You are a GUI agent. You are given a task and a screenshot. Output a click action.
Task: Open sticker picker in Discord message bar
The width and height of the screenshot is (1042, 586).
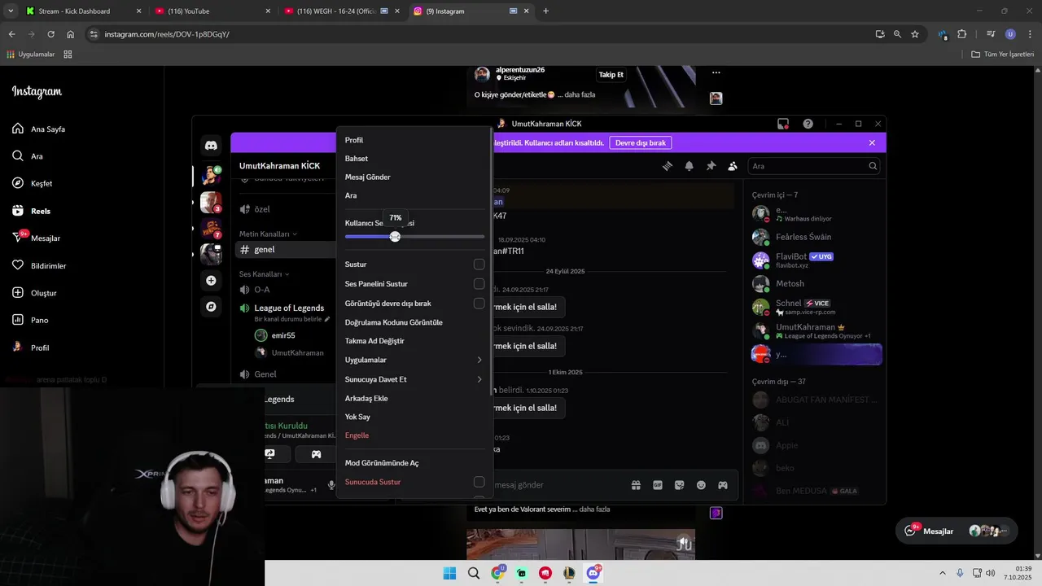click(679, 485)
